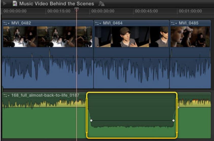
Task: Select the MVI_0464 thumbnail of man in cap
Action: tap(130, 37)
